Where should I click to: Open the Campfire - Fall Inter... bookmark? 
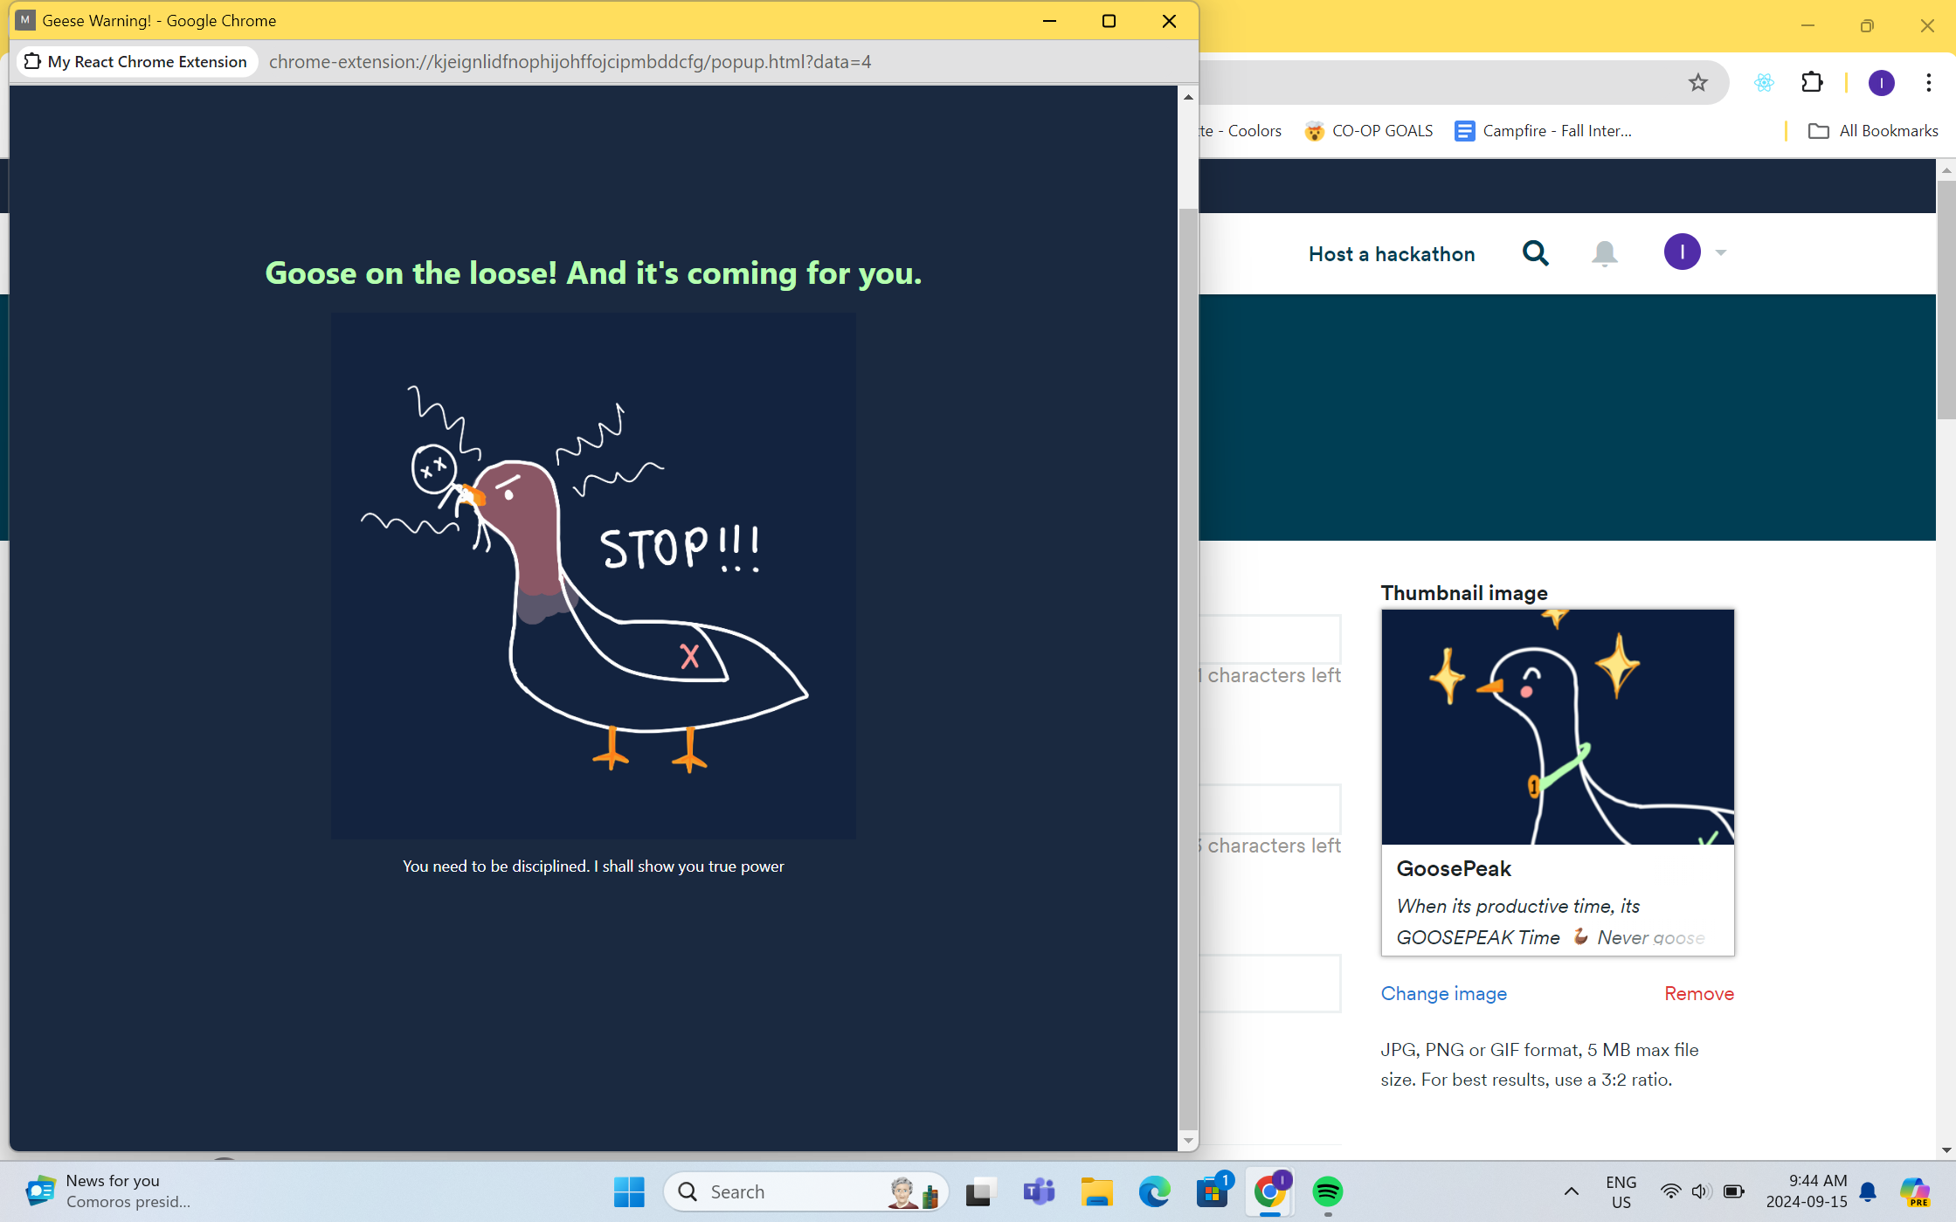point(1544,131)
